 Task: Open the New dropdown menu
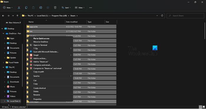pyautogui.click(x=8, y=8)
